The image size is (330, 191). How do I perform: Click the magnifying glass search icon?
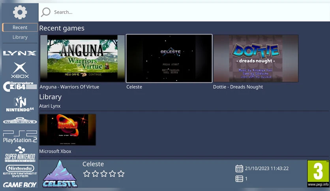tap(46, 12)
